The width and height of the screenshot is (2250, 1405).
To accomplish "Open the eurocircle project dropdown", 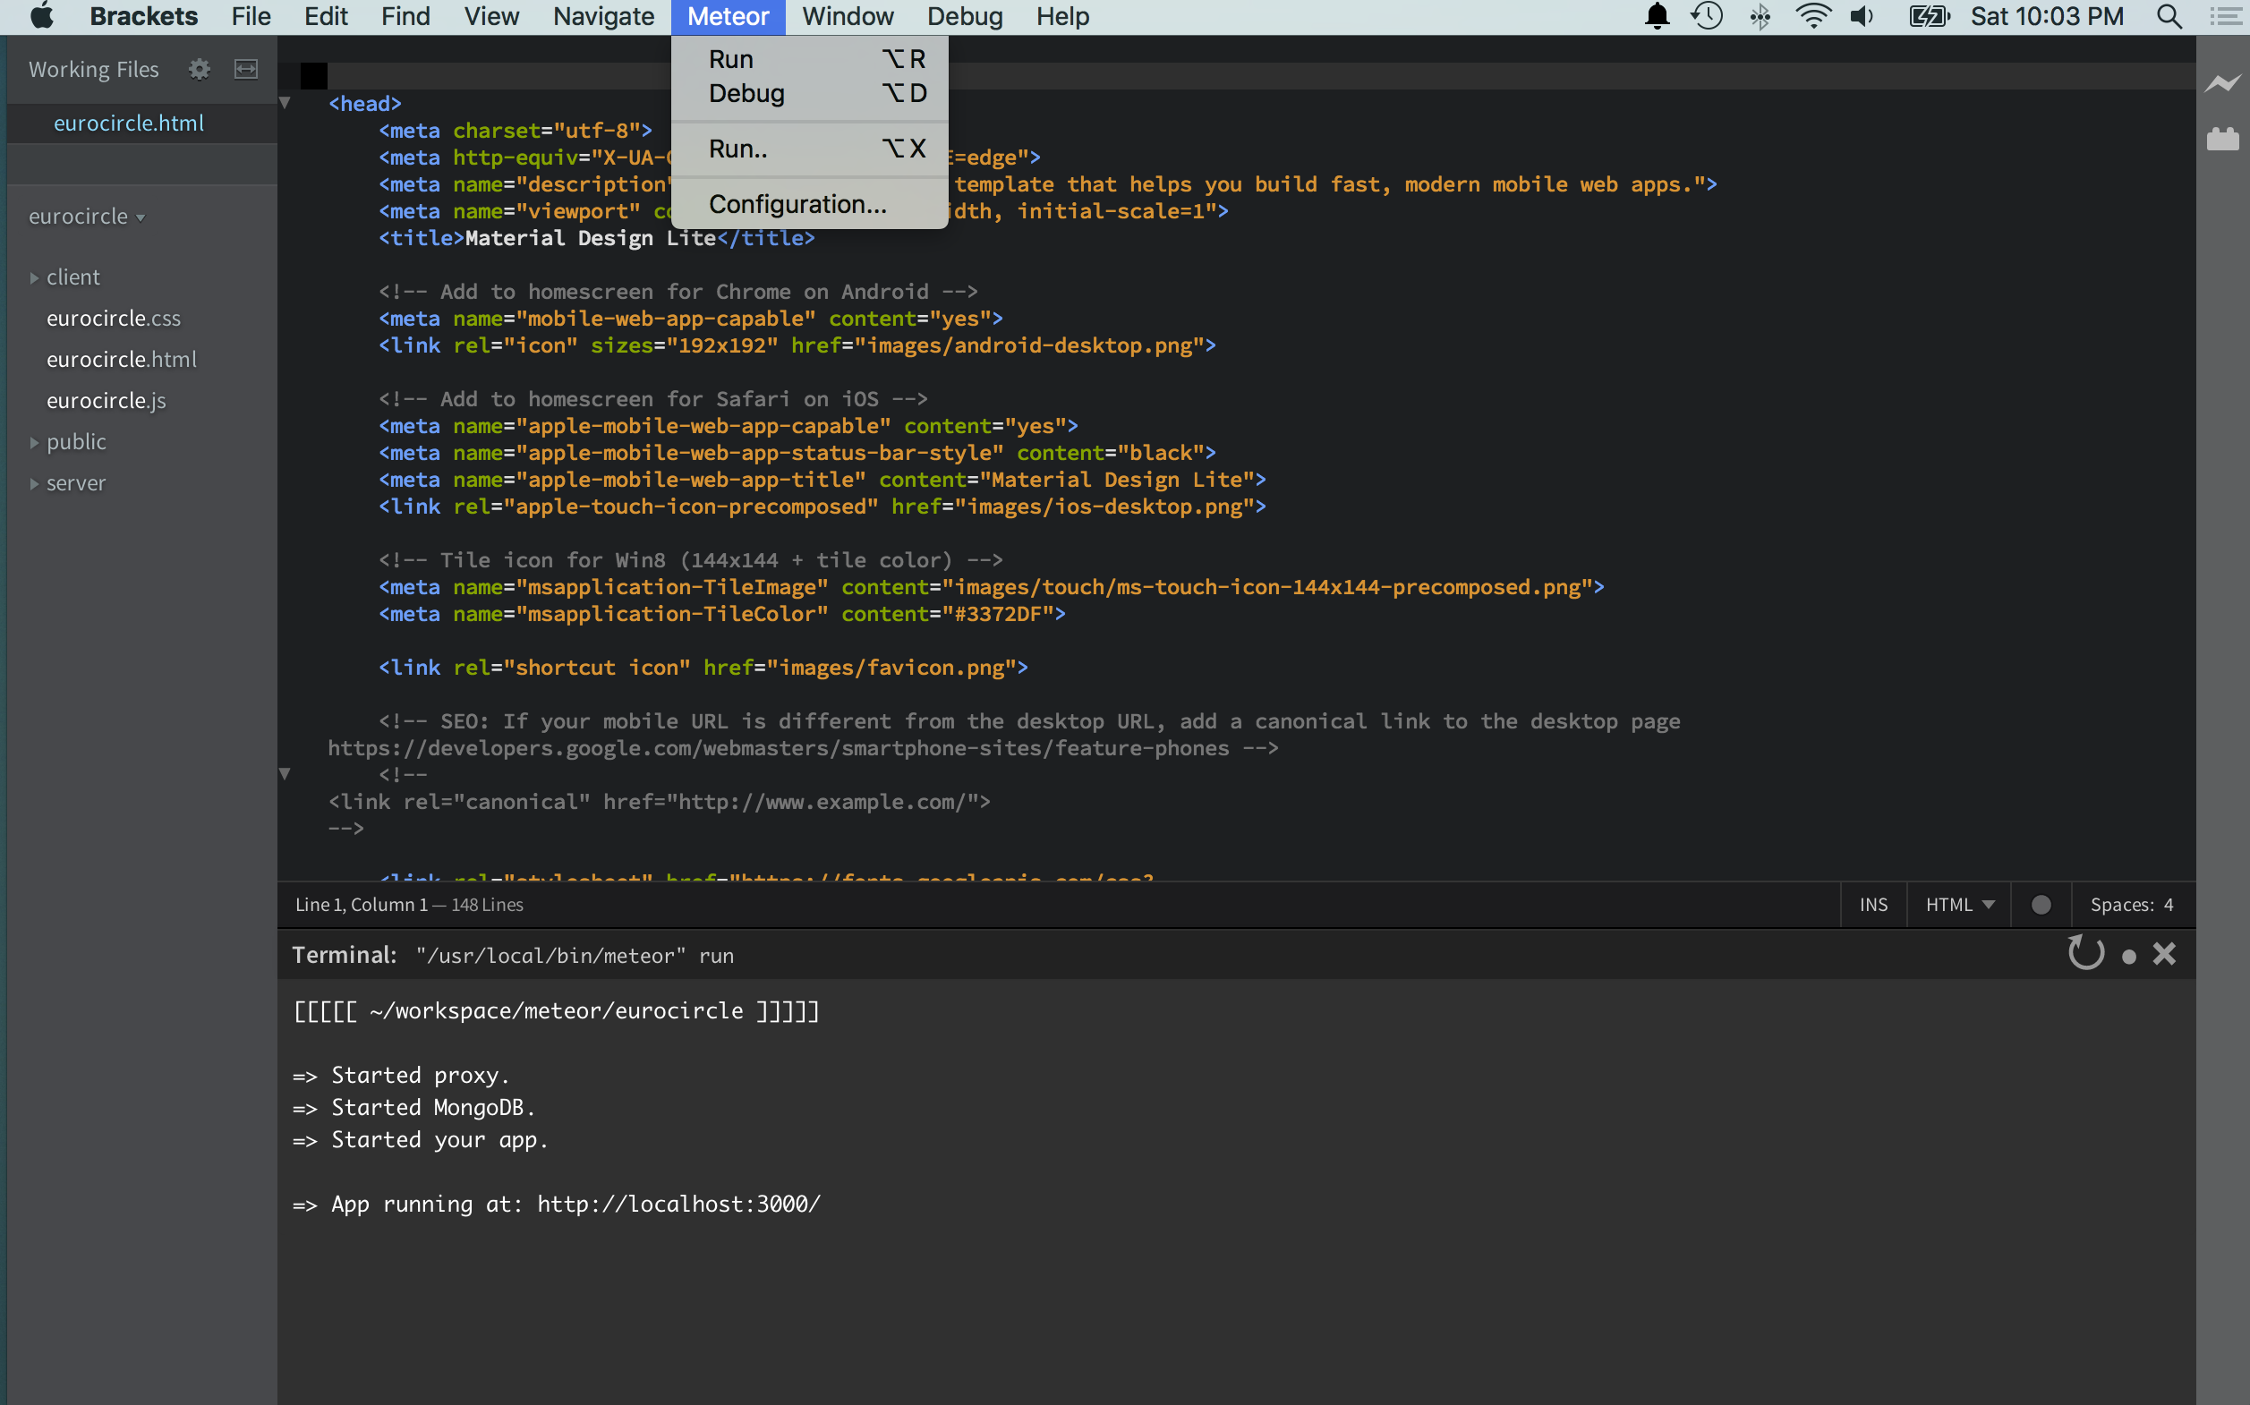I will point(87,216).
